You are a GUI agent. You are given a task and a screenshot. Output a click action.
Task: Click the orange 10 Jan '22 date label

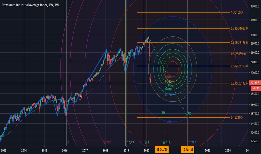(188, 150)
